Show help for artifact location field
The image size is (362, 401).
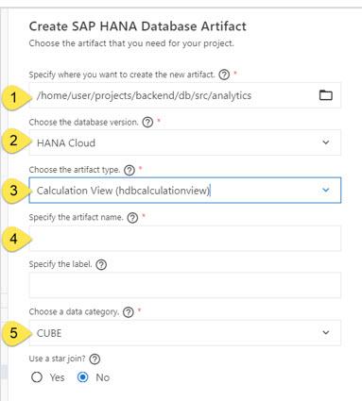pos(224,75)
